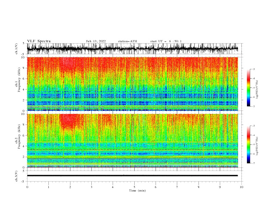Click the "station=ATH" header label

pos(127,41)
